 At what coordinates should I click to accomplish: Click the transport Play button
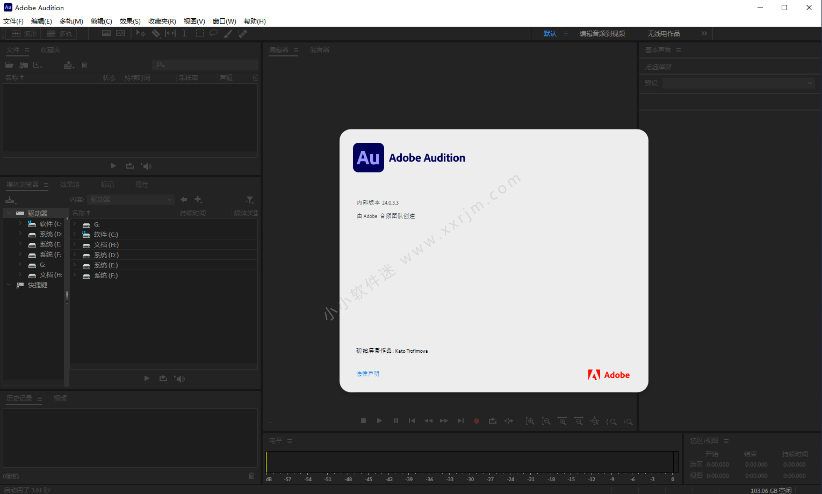379,421
